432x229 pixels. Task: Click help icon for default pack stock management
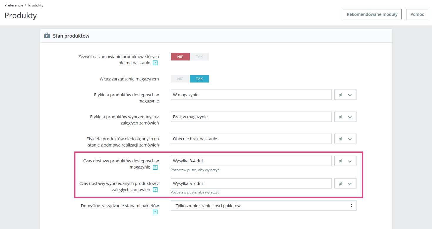(155, 212)
